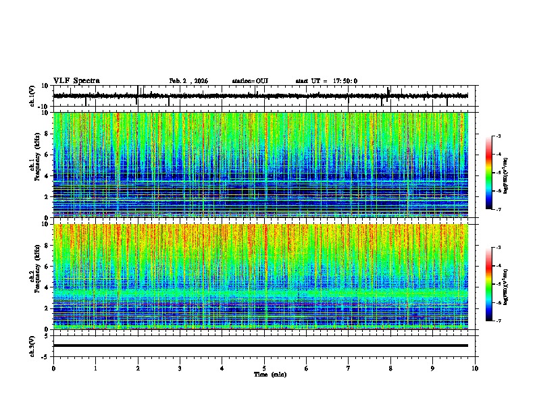Viewport: 535px width, 413px height.
Task: Select the date label "Feb. 2 , 2026"
Action: (188, 81)
